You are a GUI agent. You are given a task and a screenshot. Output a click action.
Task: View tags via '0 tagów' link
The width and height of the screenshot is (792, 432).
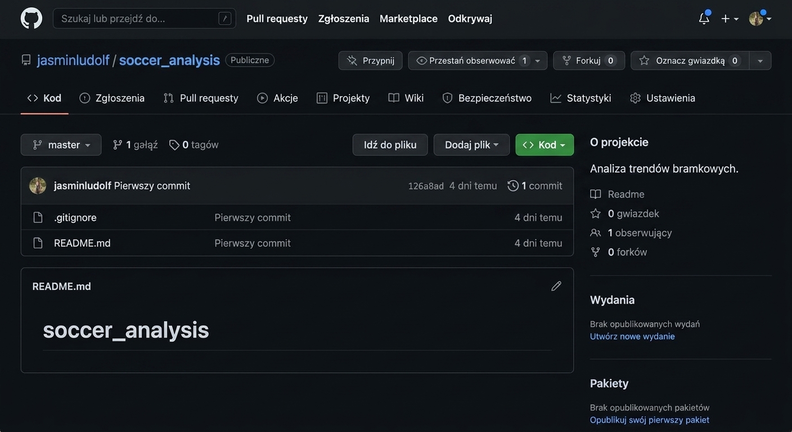[x=194, y=145]
